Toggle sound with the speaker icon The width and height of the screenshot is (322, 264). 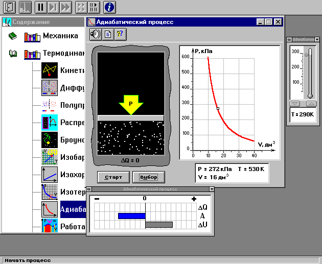[95, 34]
